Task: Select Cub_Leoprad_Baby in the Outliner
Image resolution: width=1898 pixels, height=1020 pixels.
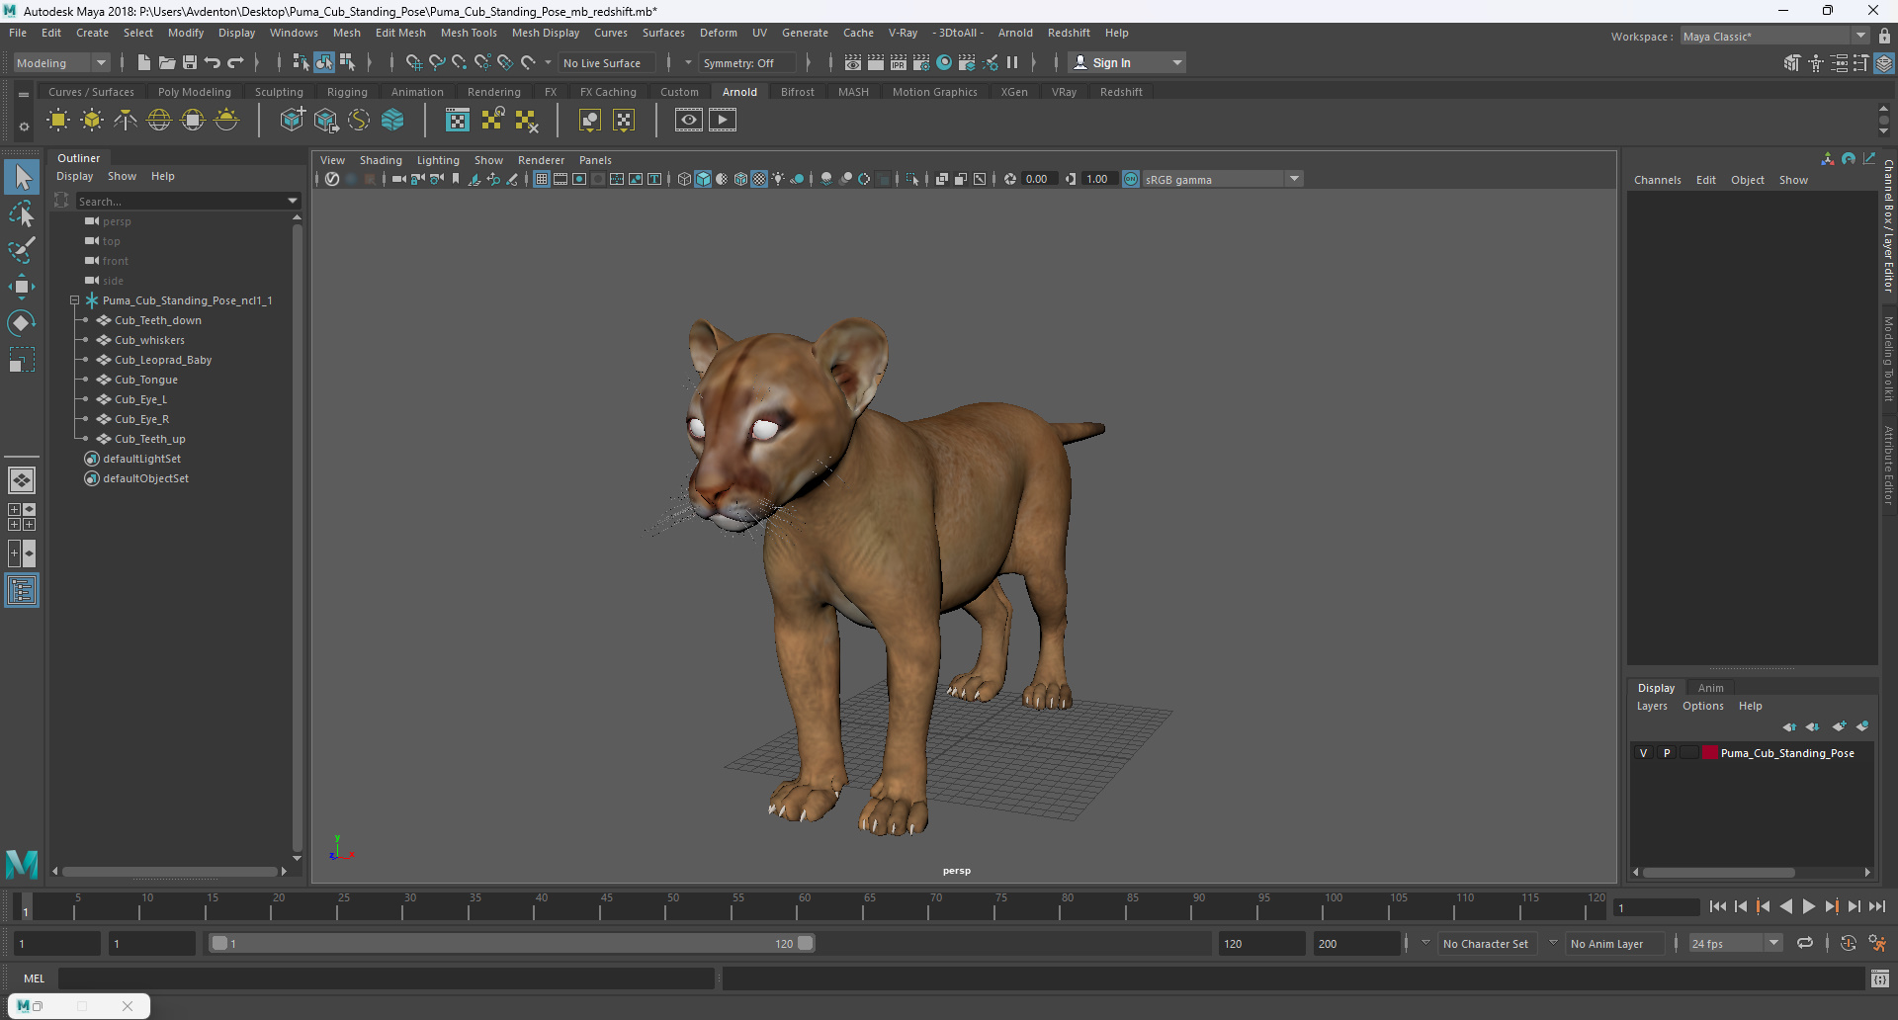Action: (x=163, y=360)
